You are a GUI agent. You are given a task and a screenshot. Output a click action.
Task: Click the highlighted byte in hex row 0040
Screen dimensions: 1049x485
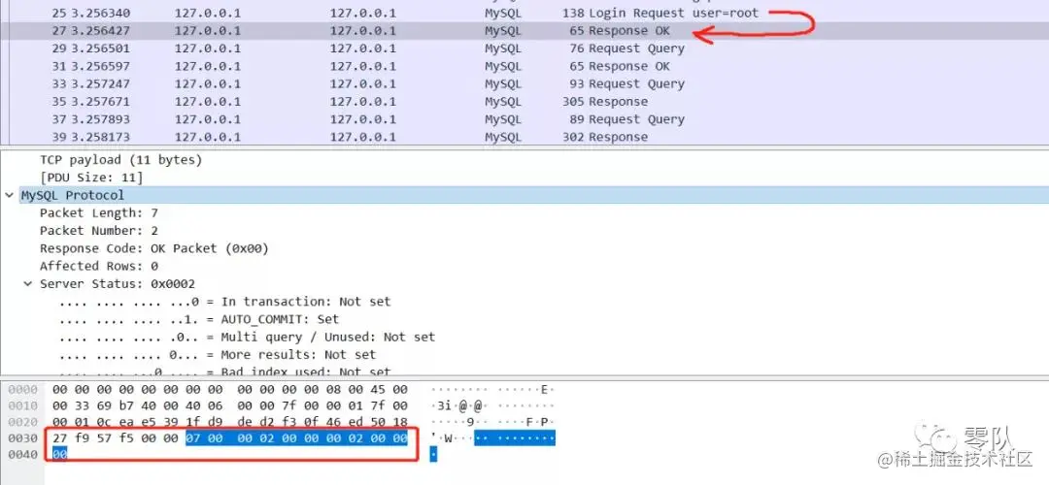point(59,454)
